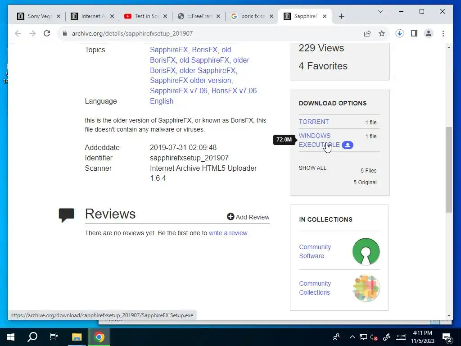This screenshot has width=461, height=346.
Task: Click the site padlock icon
Action: point(65,33)
